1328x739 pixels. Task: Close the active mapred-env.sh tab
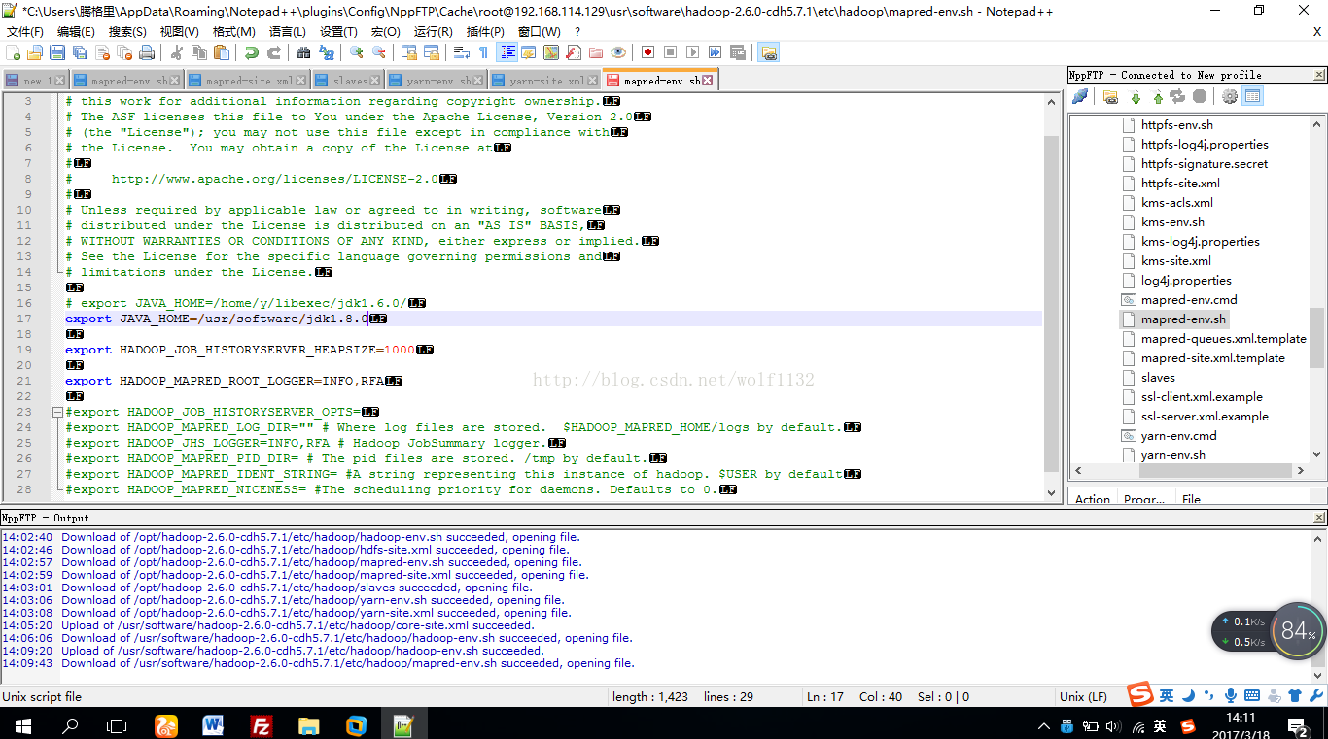(708, 81)
